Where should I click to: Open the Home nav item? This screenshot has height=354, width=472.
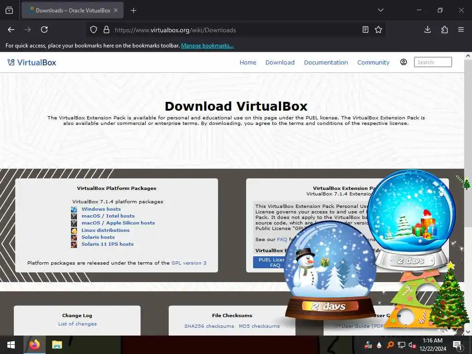(x=248, y=62)
